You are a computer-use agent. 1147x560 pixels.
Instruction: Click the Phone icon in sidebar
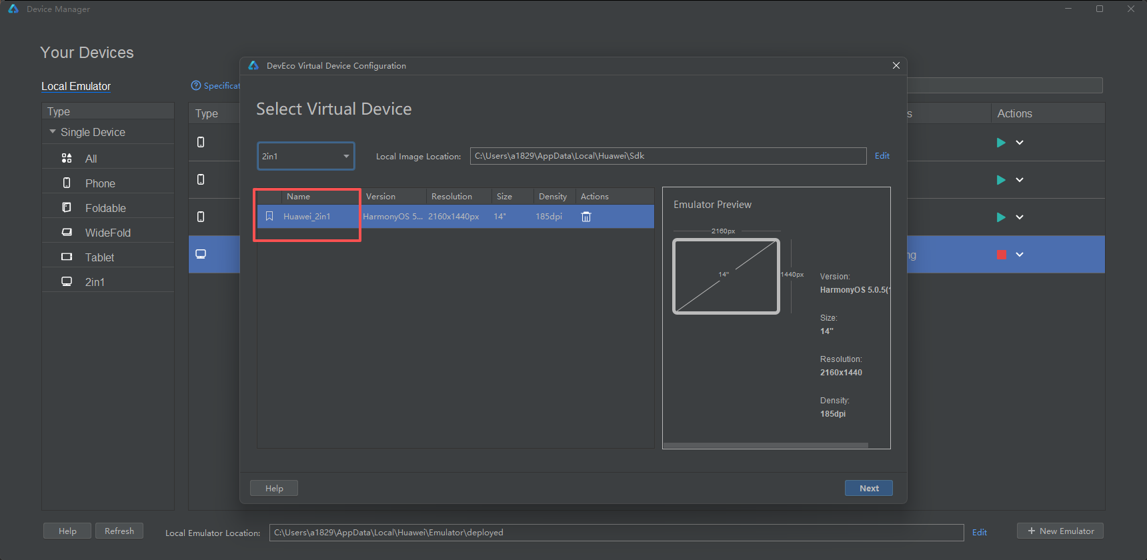pyautogui.click(x=67, y=183)
